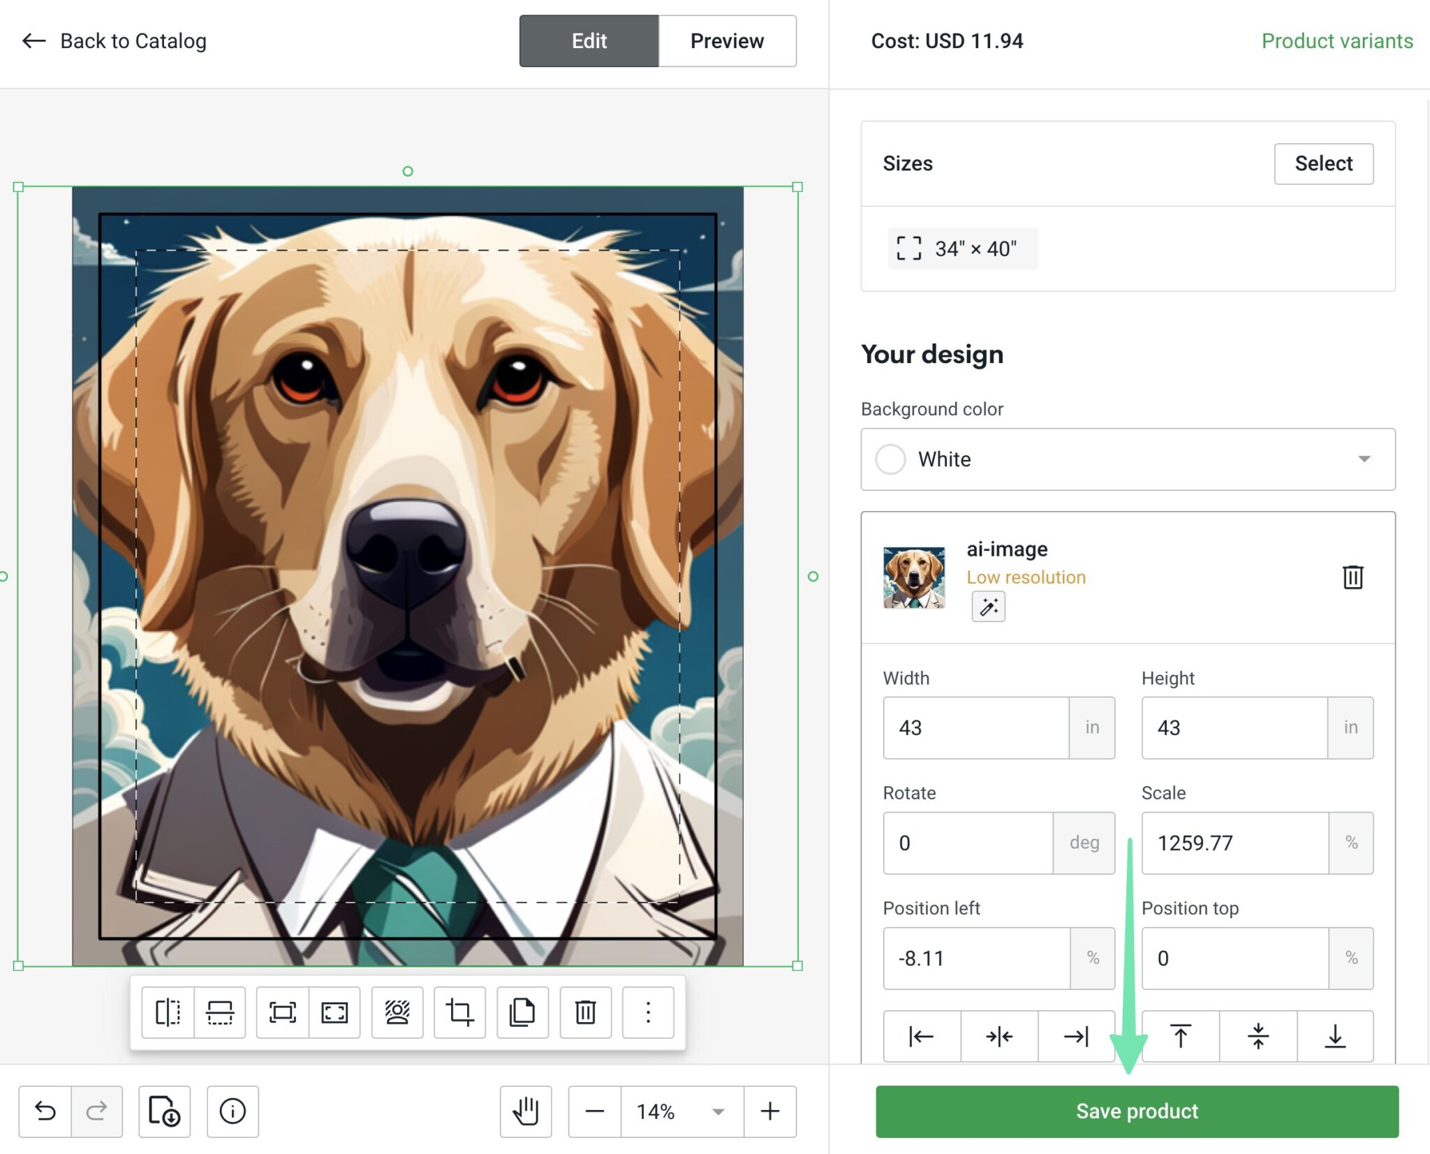The image size is (1430, 1154).
Task: Open the Product variants link
Action: (1336, 41)
